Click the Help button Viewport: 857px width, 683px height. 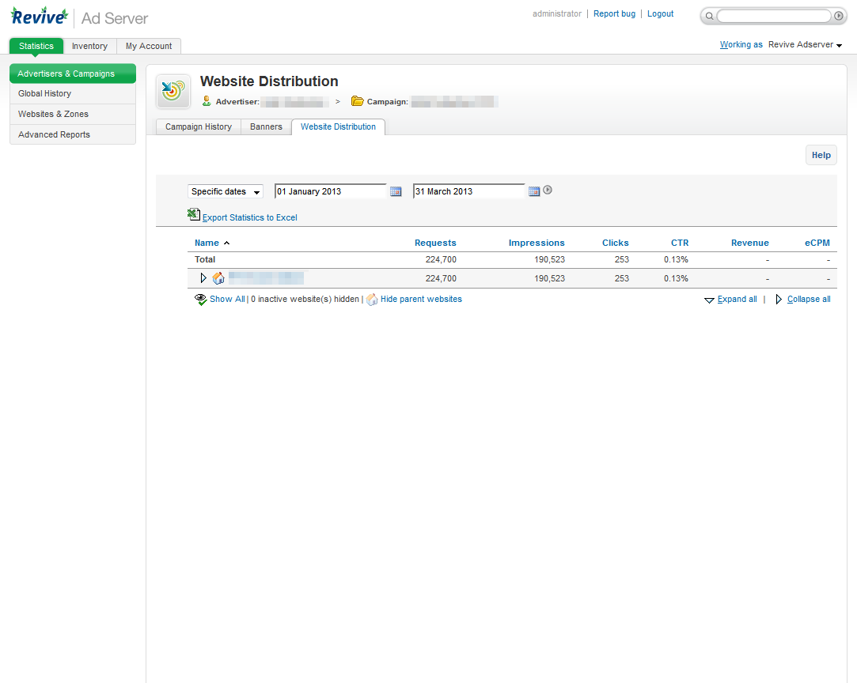[821, 155]
